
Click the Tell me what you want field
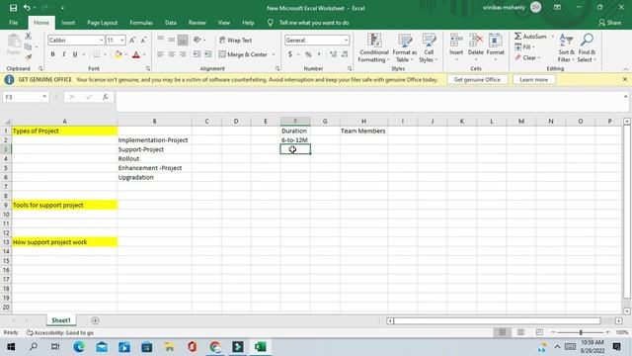click(314, 23)
